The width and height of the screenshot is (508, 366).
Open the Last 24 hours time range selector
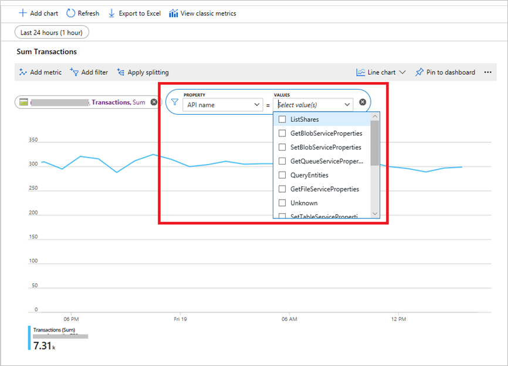point(51,32)
